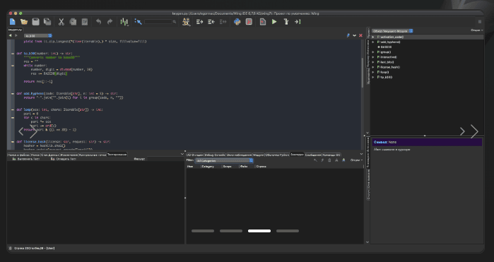The image size is (494, 262).
Task: Create a new file from toolbar
Action: (12, 22)
